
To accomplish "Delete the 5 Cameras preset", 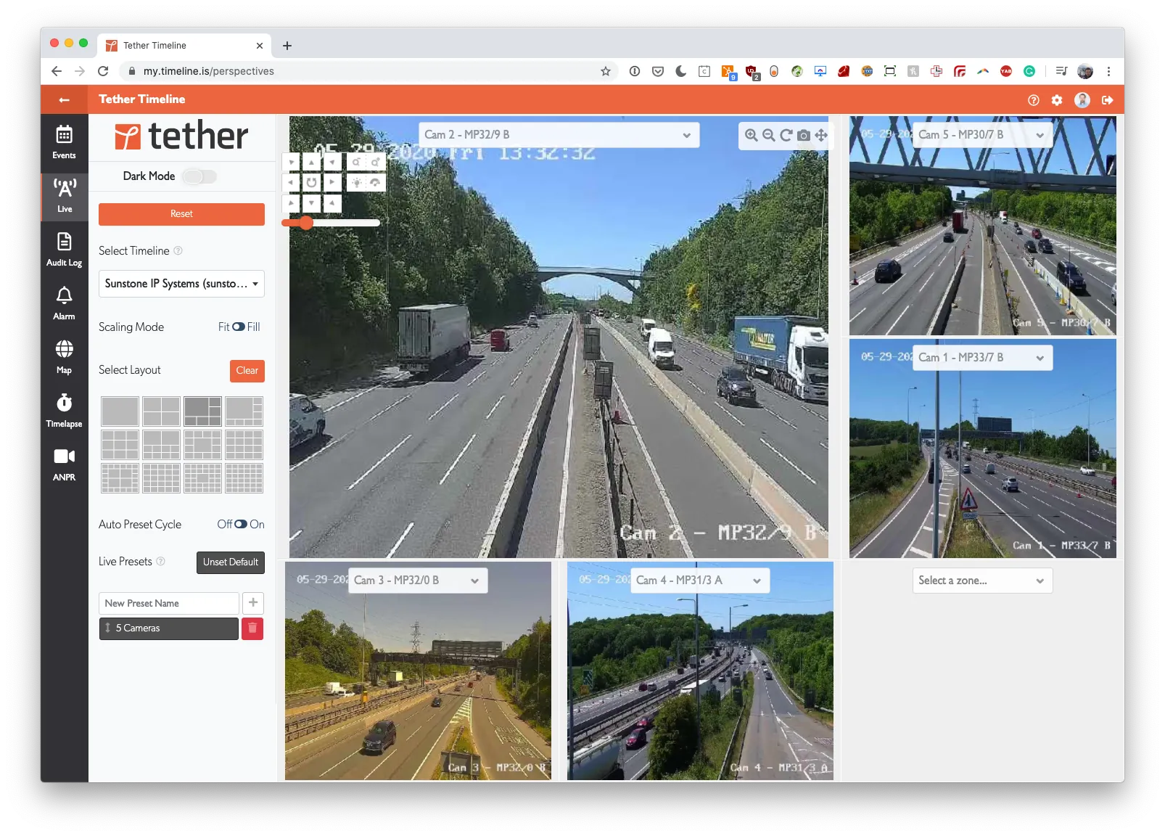I will [x=252, y=628].
